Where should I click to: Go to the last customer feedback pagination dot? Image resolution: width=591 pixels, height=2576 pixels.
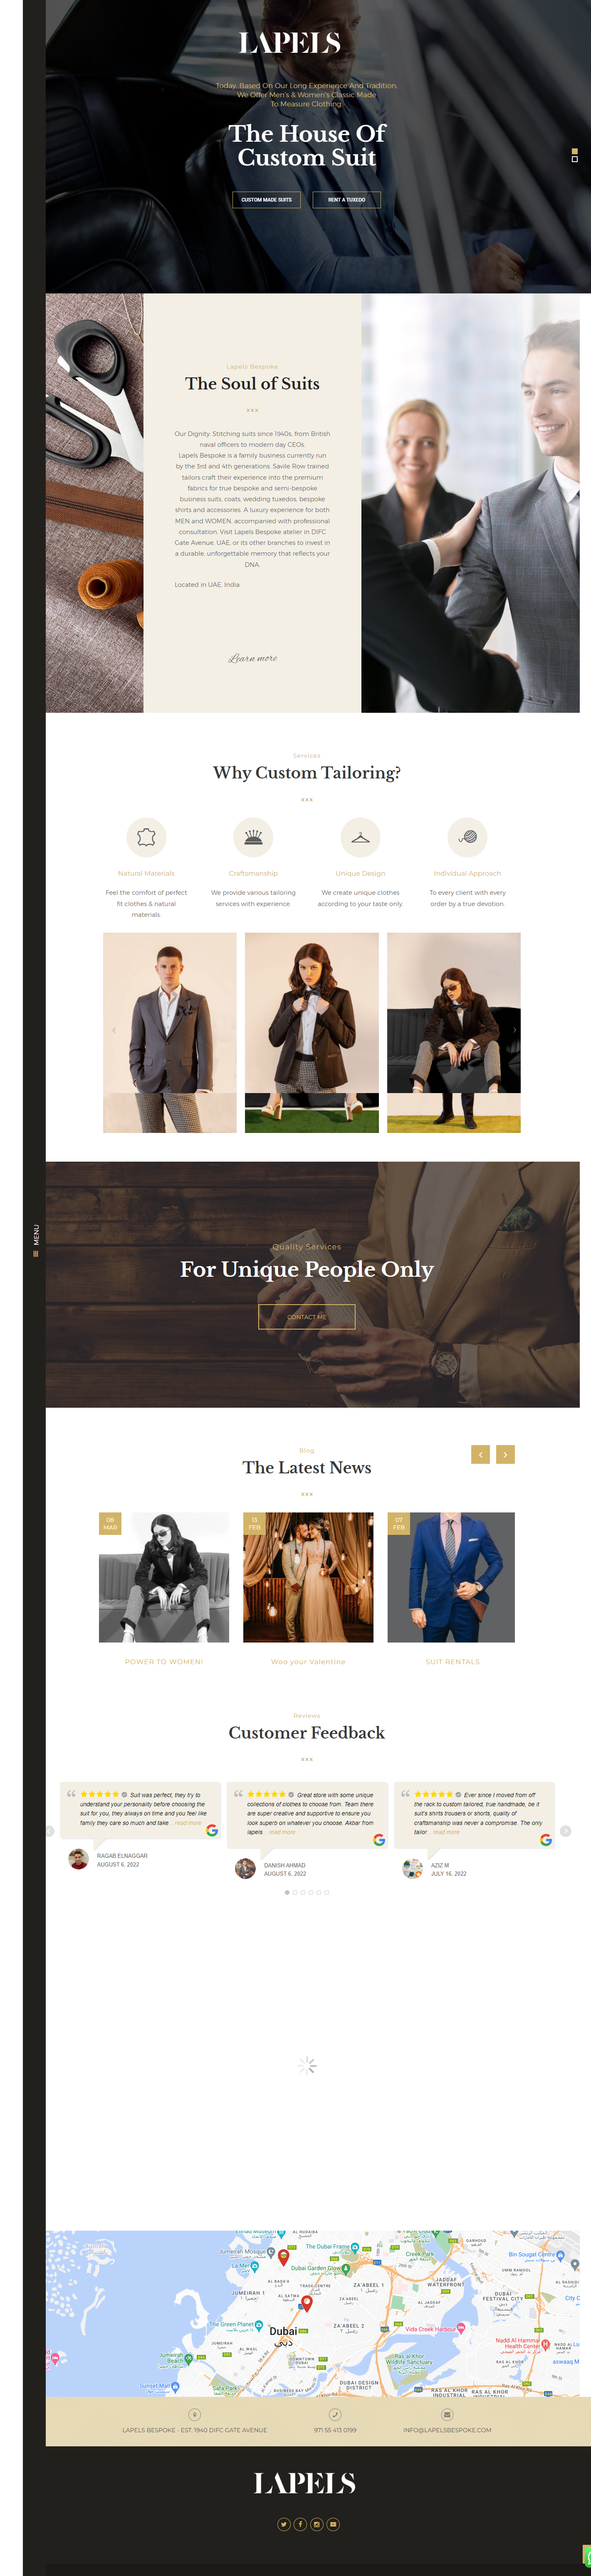(326, 1892)
